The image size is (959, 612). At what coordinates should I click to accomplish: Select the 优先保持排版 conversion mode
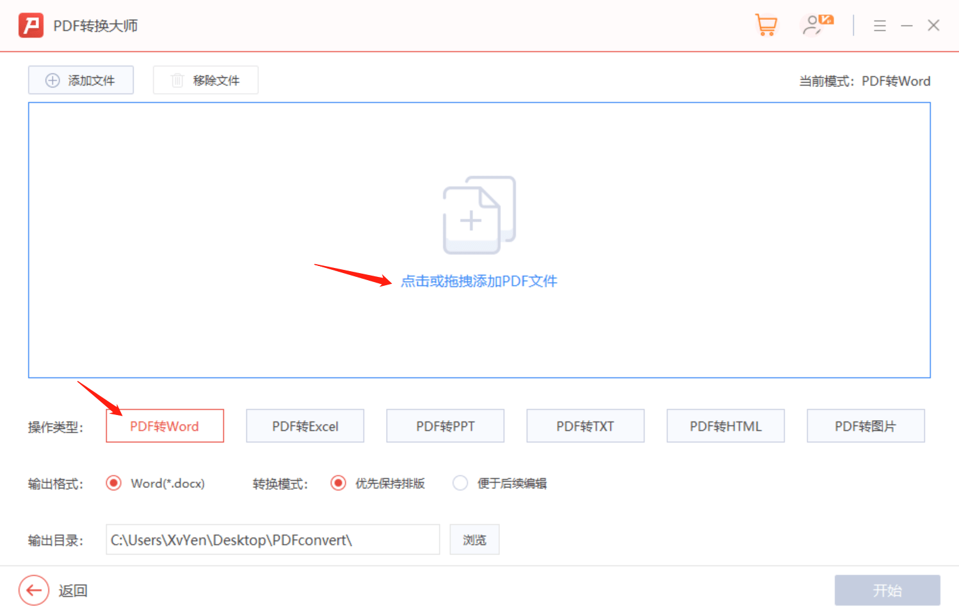pyautogui.click(x=338, y=483)
